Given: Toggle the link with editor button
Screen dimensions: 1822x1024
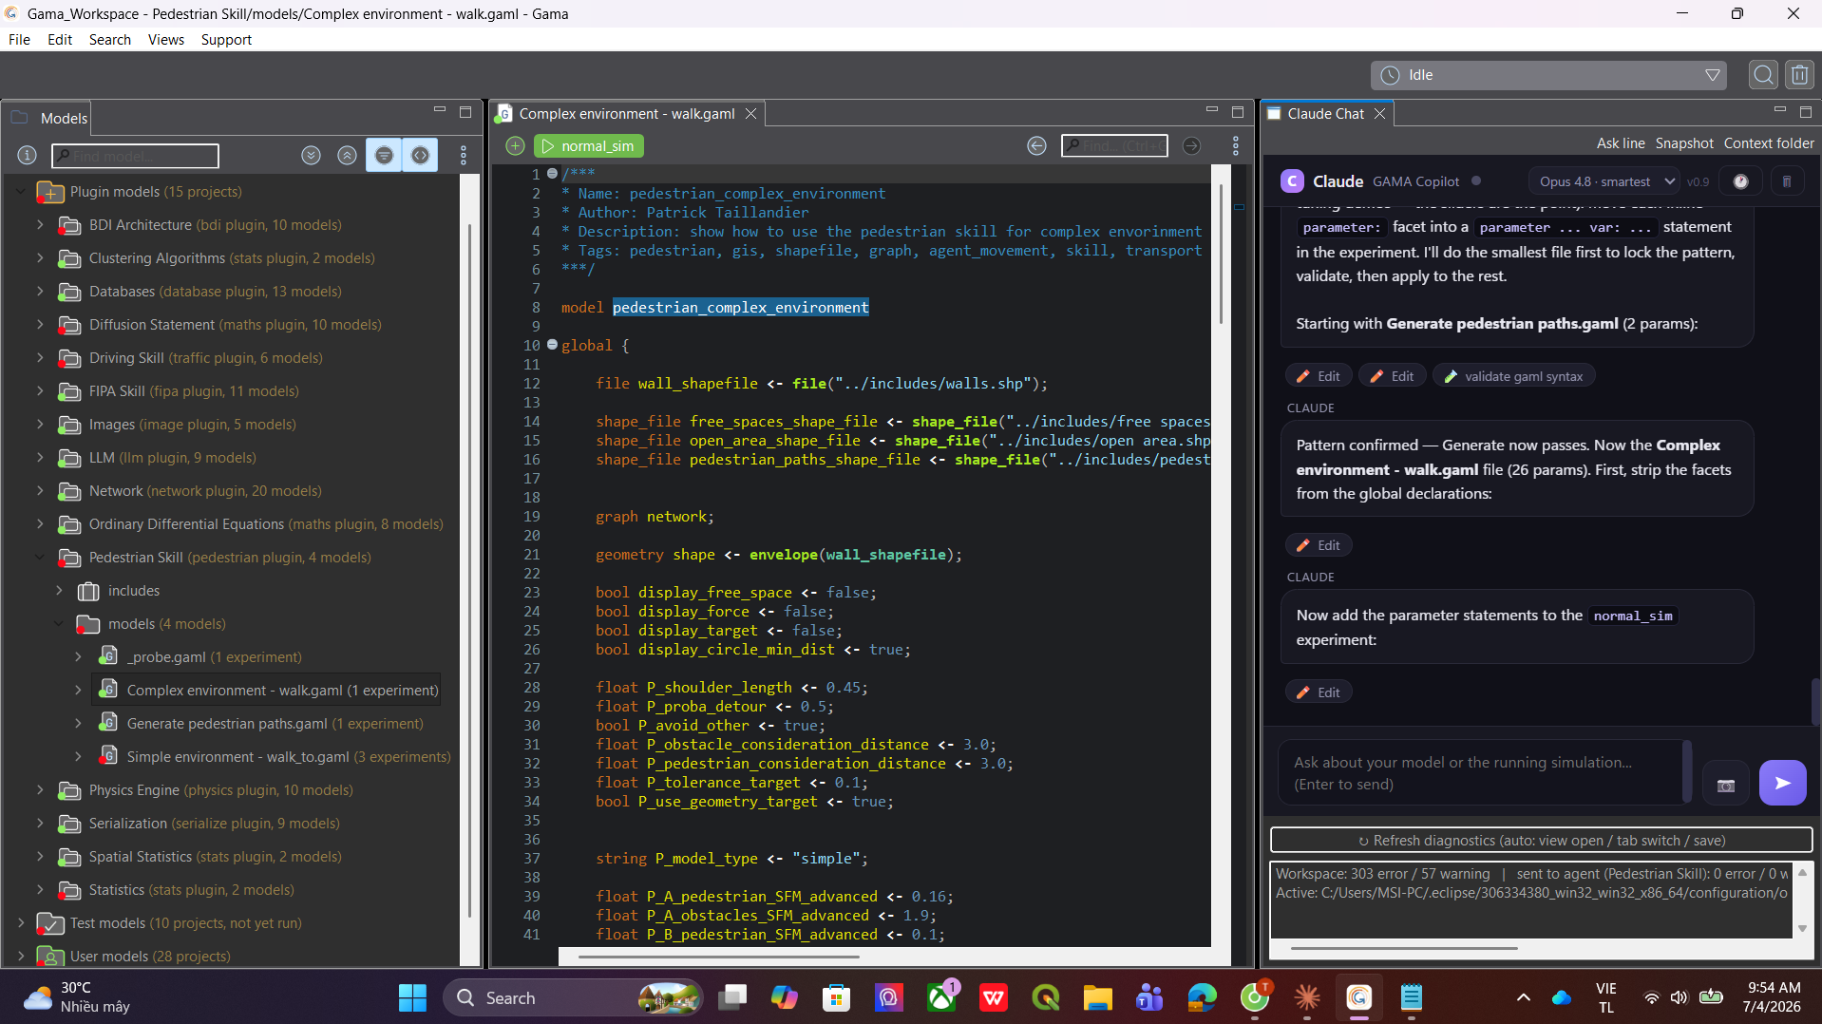Looking at the screenshot, I should click(x=420, y=156).
